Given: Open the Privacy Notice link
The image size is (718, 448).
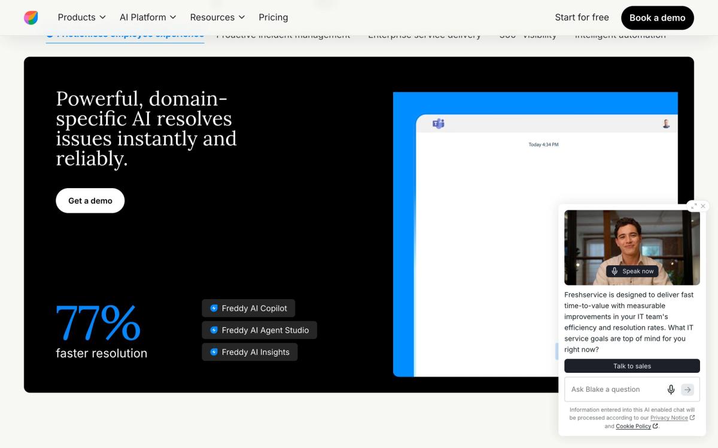Looking at the screenshot, I should coord(673,418).
